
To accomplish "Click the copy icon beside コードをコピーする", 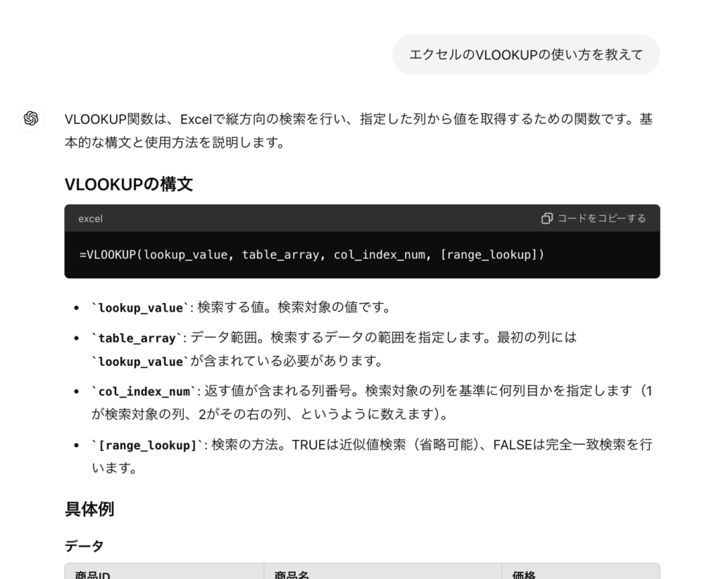I will pyautogui.click(x=547, y=218).
